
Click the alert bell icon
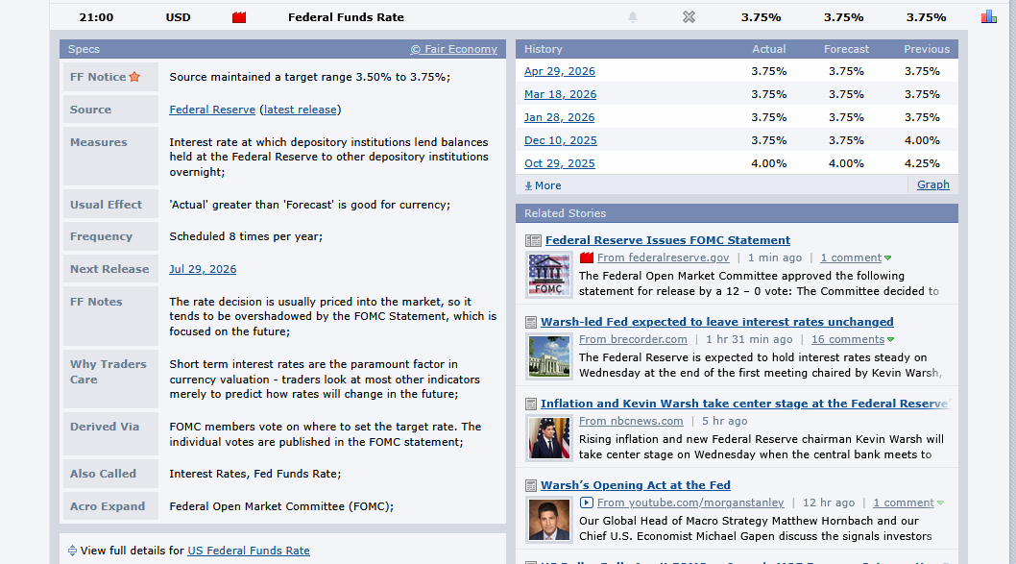(633, 17)
